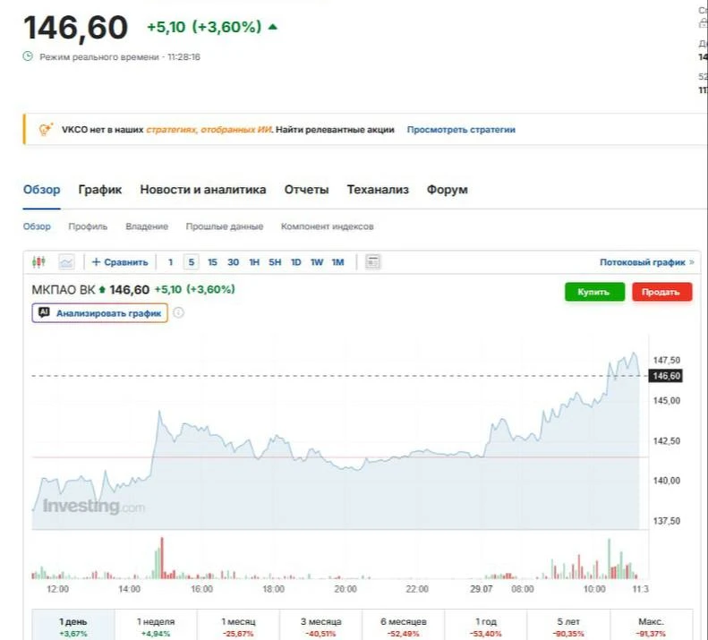Click the 29.07 date marker on axis
708x640 pixels.
pos(481,589)
